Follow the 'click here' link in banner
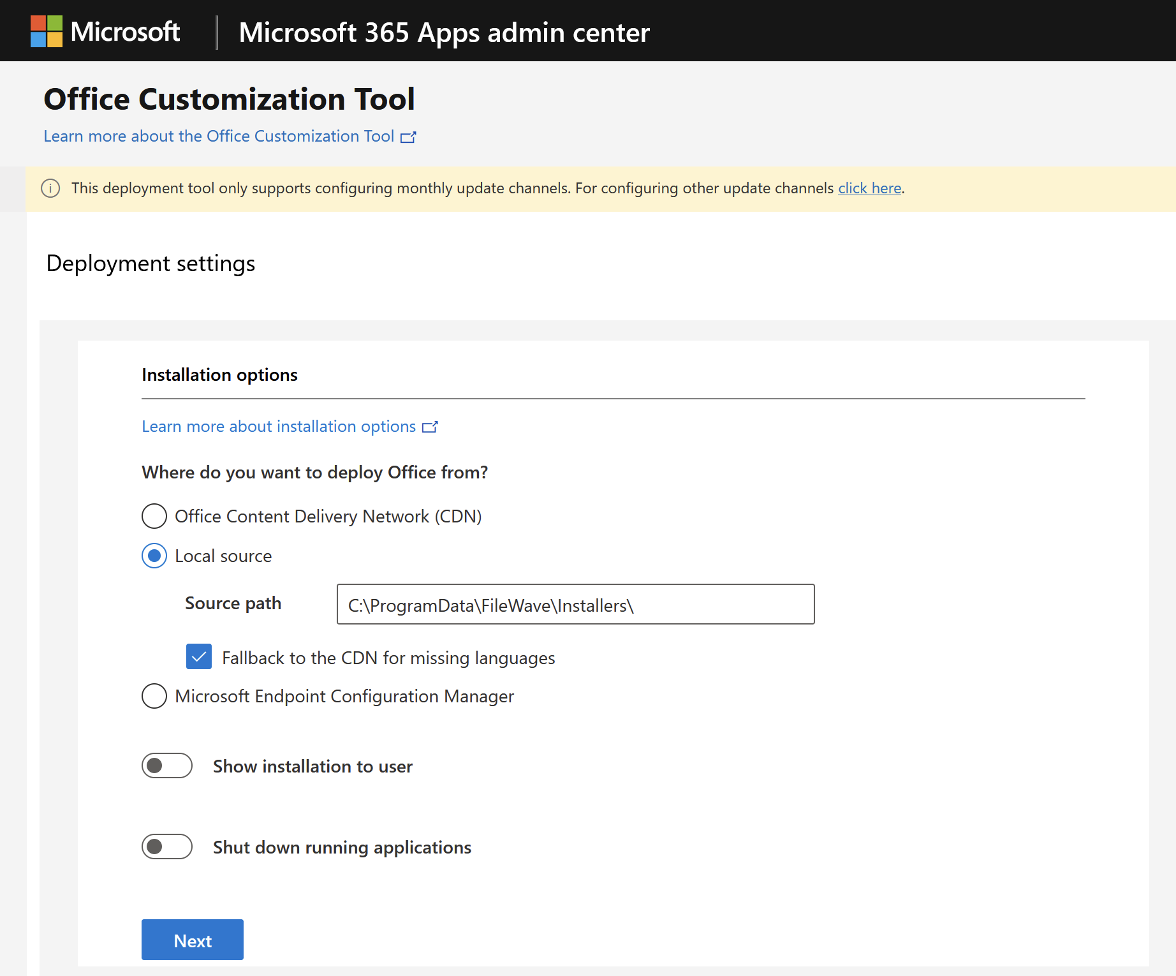Image resolution: width=1176 pixels, height=976 pixels. click(870, 188)
